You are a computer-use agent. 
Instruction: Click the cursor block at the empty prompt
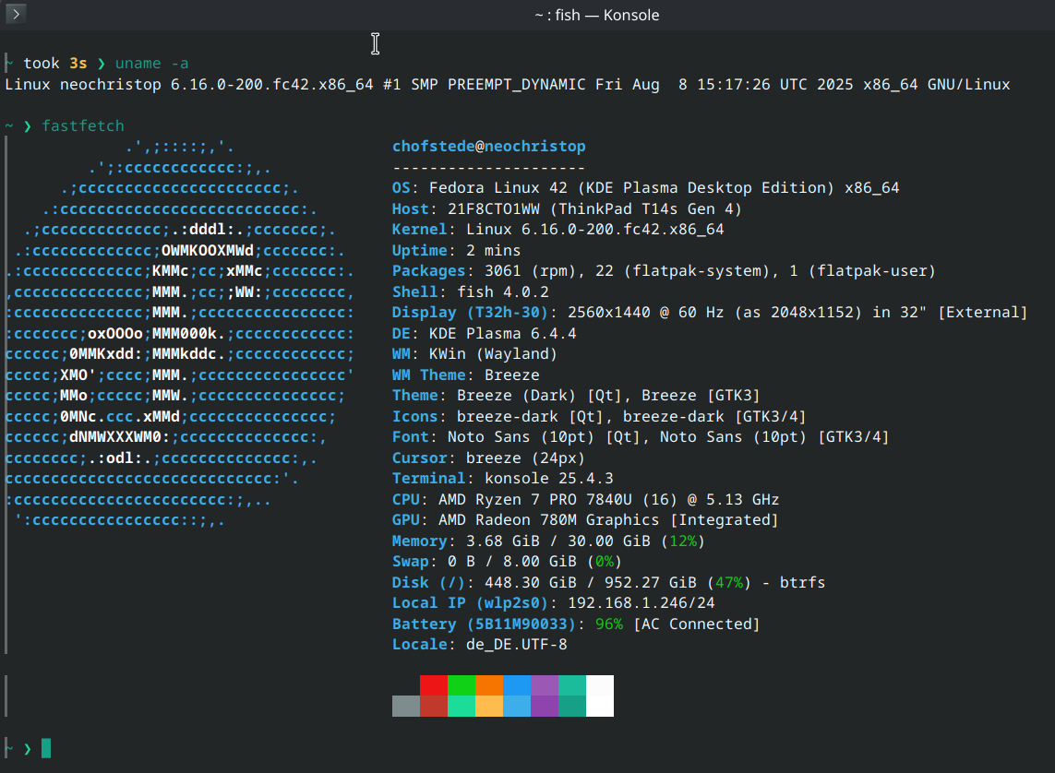pyautogui.click(x=46, y=748)
